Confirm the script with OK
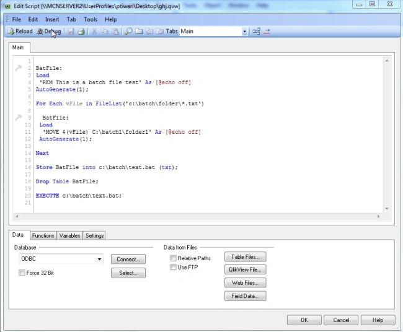 pyautogui.click(x=304, y=320)
